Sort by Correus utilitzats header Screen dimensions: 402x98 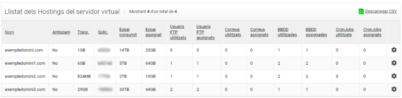point(233,32)
